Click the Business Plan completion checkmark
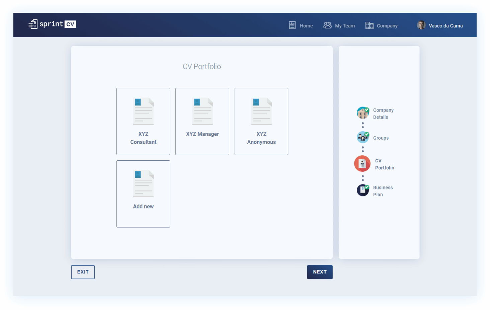The image size is (490, 310). point(366,186)
